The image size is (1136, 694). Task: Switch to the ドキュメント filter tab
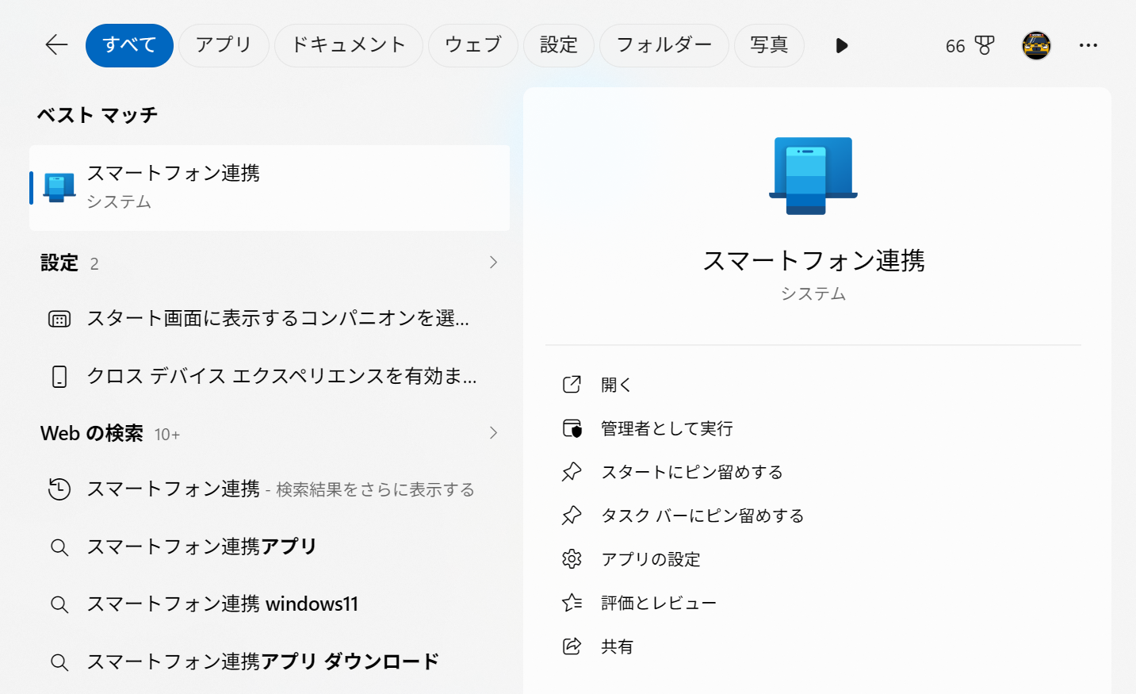[x=349, y=45]
